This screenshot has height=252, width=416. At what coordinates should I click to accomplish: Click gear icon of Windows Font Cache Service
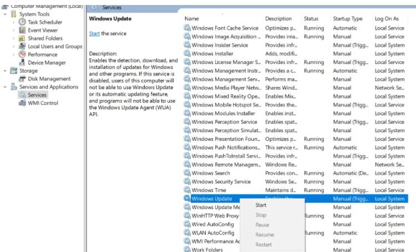(187, 28)
